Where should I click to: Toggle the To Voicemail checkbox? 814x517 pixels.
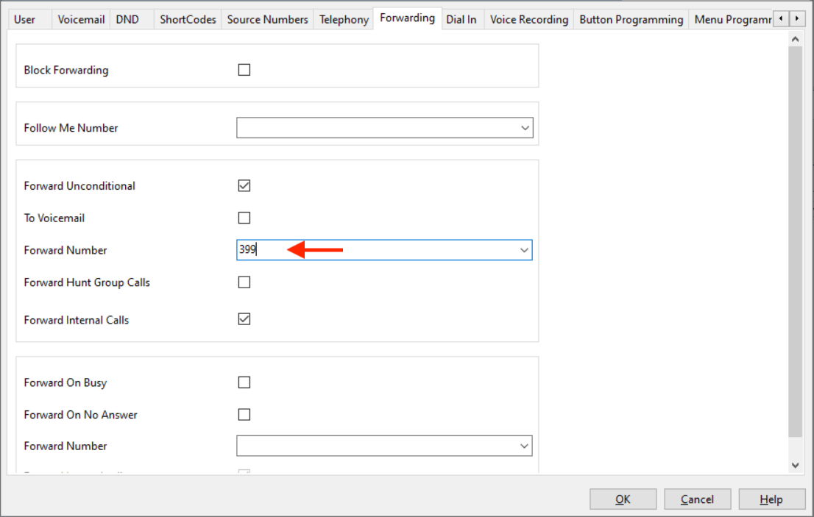click(x=244, y=218)
